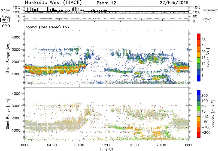Click the "Time UT" axis title
Viewport: 218px width, 151px height.
coord(107,149)
